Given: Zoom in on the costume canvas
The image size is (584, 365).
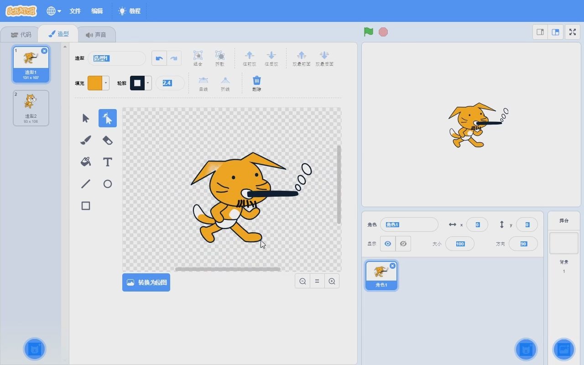Looking at the screenshot, I should point(332,282).
